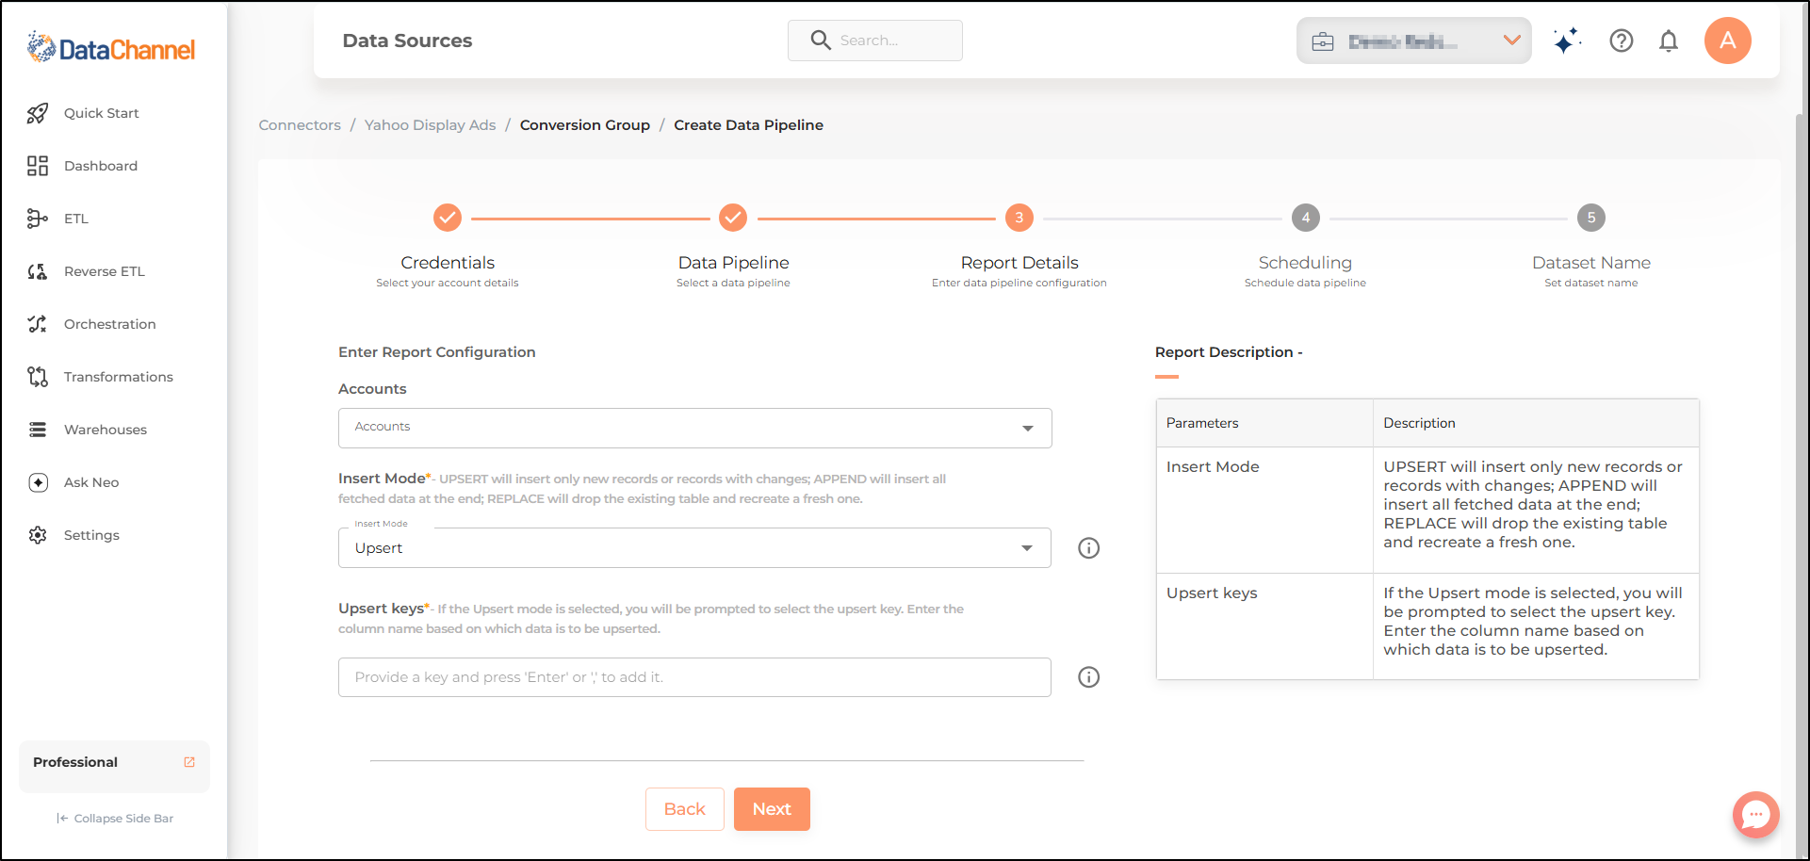Click info icon beside Upsert keys field
Image resolution: width=1810 pixels, height=861 pixels.
click(x=1089, y=677)
